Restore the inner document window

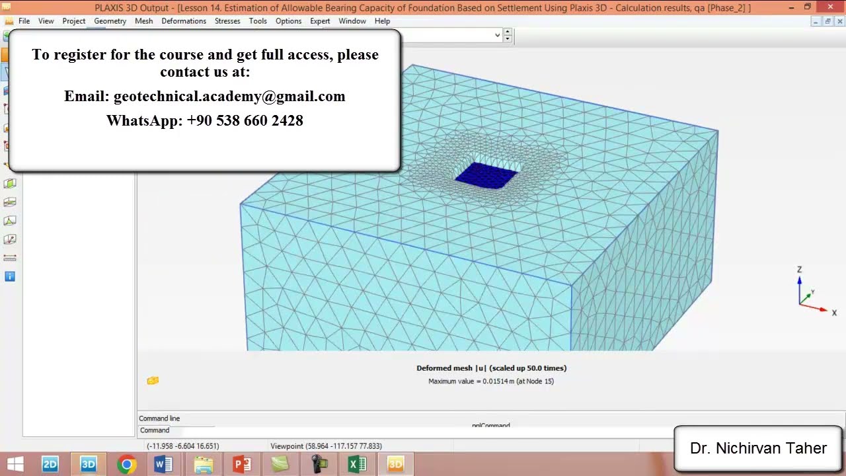pos(827,21)
